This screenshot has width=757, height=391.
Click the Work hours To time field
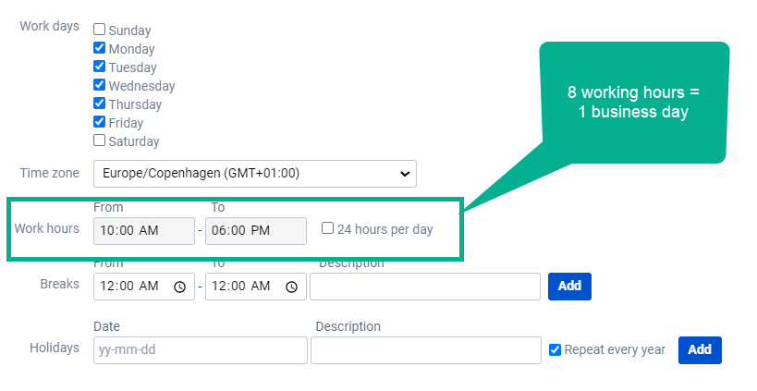(255, 230)
